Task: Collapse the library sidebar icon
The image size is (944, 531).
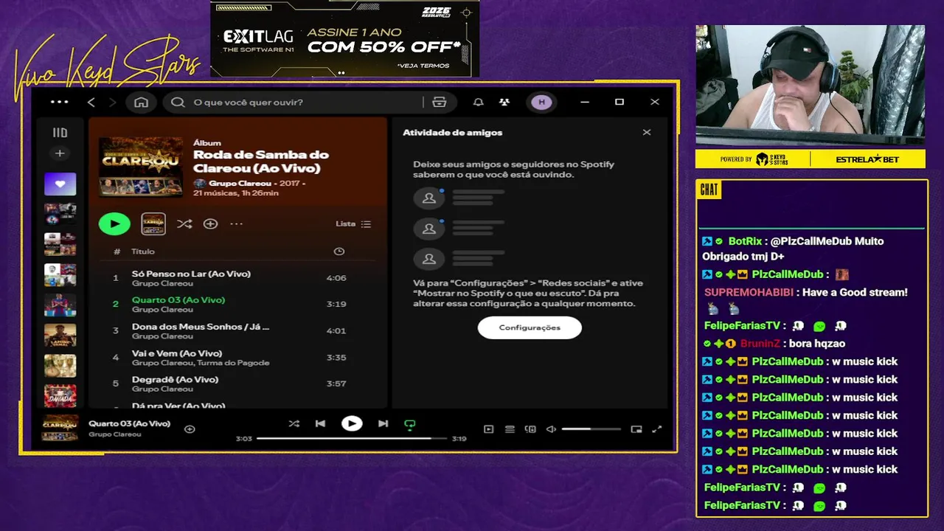Action: coord(60,133)
